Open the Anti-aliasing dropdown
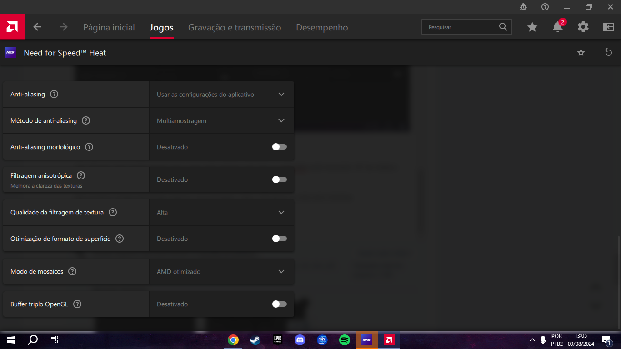 (x=221, y=95)
